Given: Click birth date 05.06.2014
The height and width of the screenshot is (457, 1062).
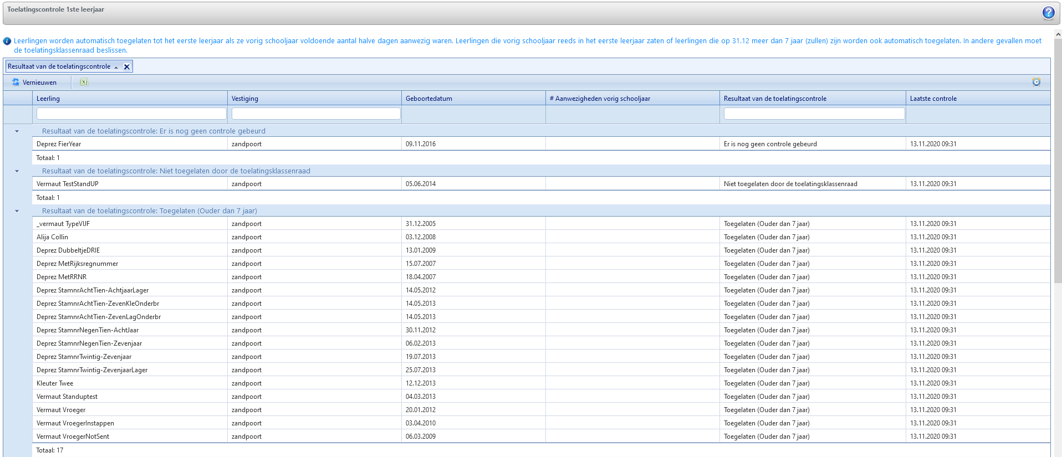Looking at the screenshot, I should 421,184.
